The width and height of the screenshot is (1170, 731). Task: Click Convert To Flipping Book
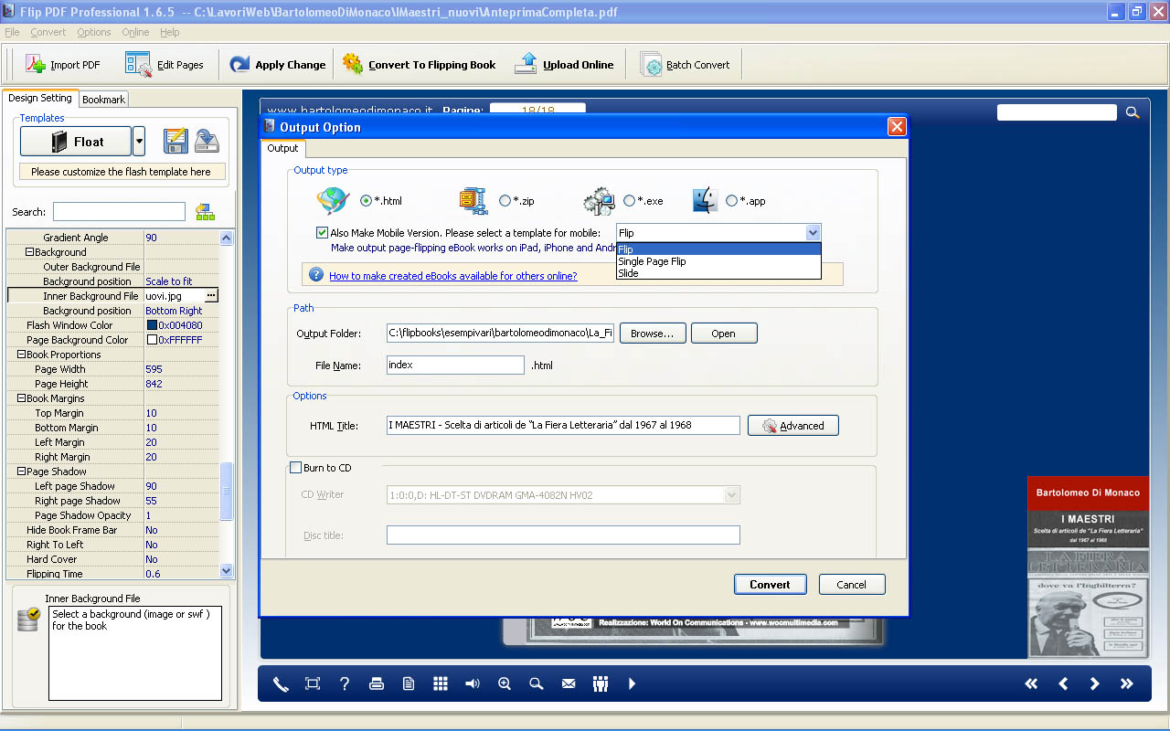(419, 65)
